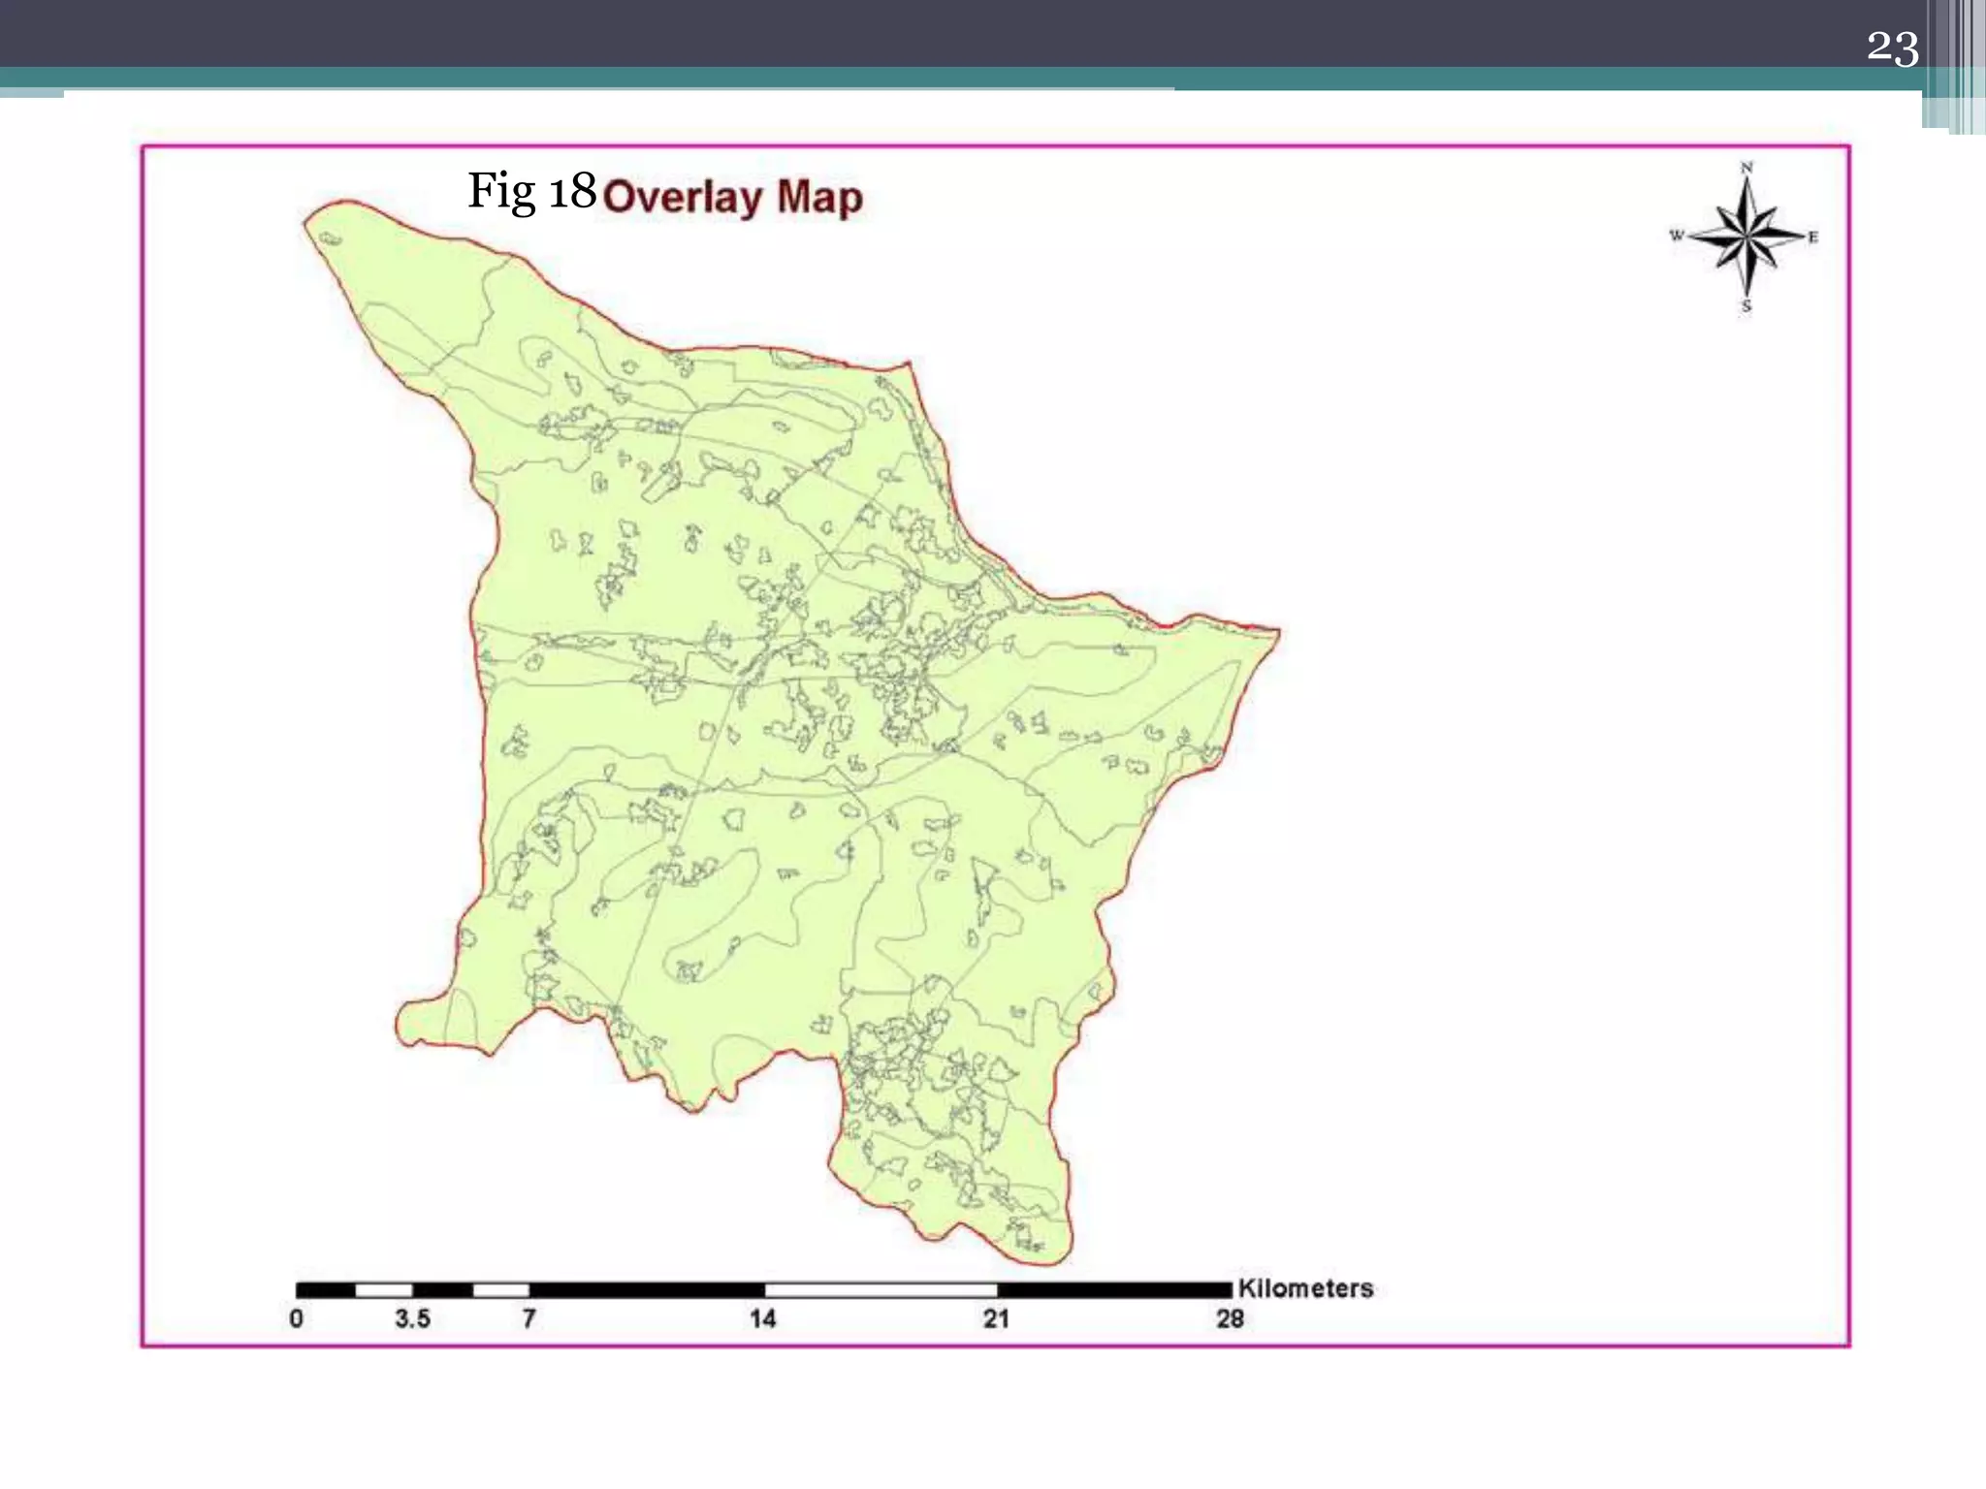This screenshot has width=1986, height=1489.
Task: Click the striped decoration at top right
Action: pyautogui.click(x=1954, y=68)
